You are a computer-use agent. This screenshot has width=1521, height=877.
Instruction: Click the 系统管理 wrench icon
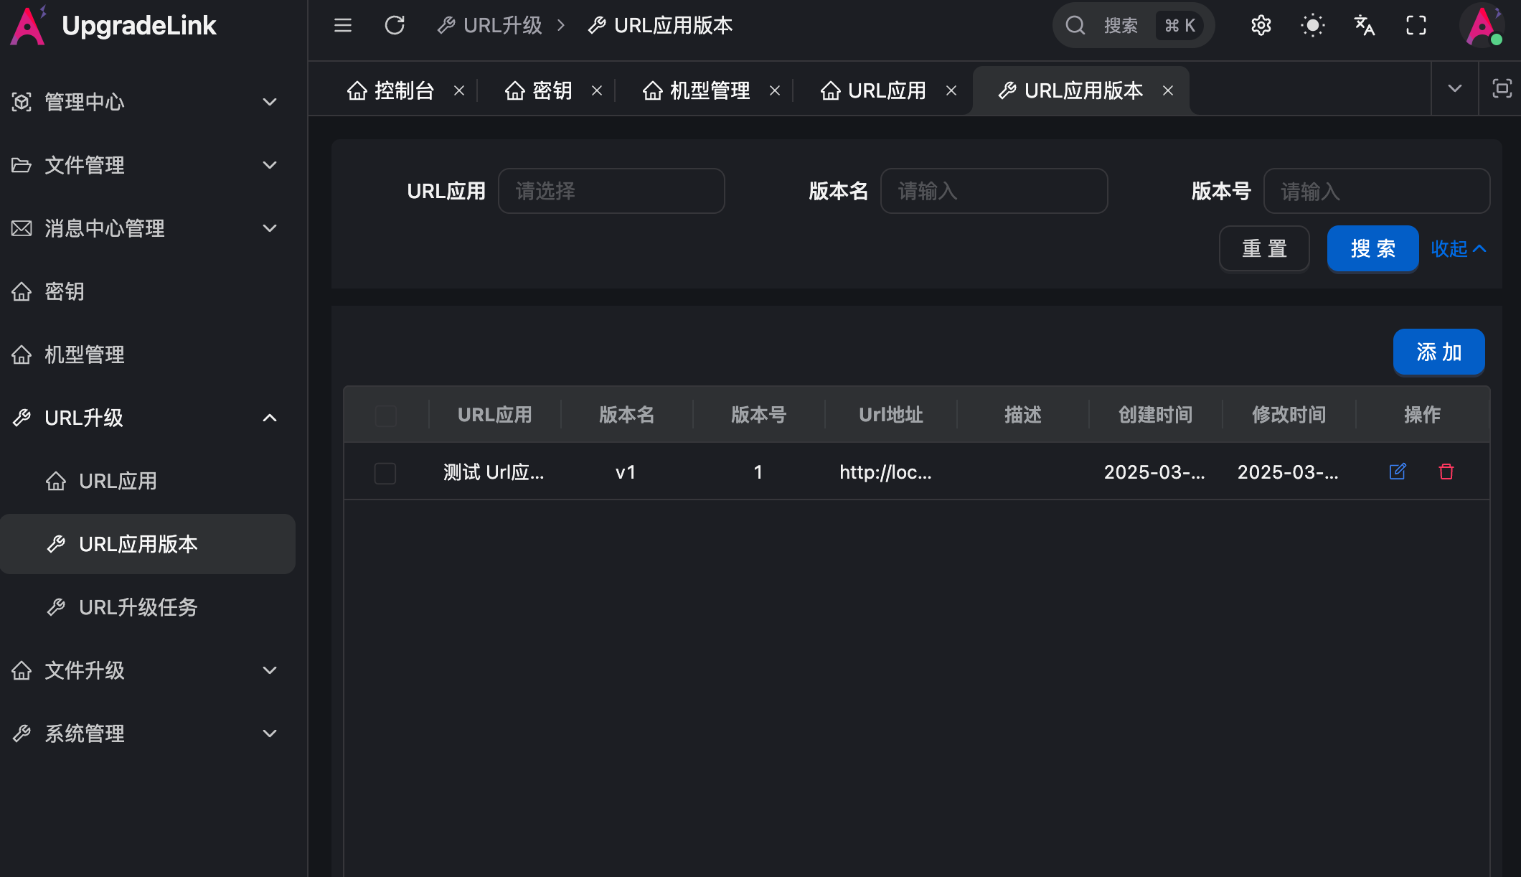[22, 733]
